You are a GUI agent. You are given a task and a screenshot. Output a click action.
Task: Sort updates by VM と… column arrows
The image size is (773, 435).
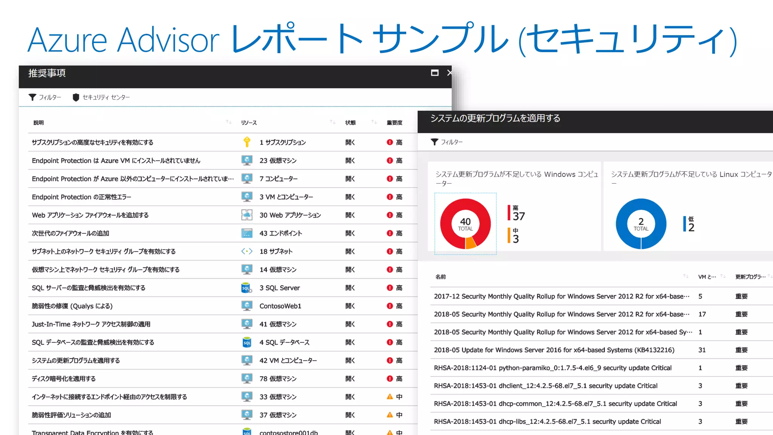[x=723, y=276]
